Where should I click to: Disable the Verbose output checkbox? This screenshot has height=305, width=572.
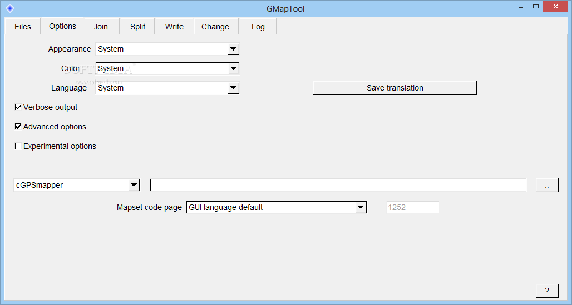point(18,107)
